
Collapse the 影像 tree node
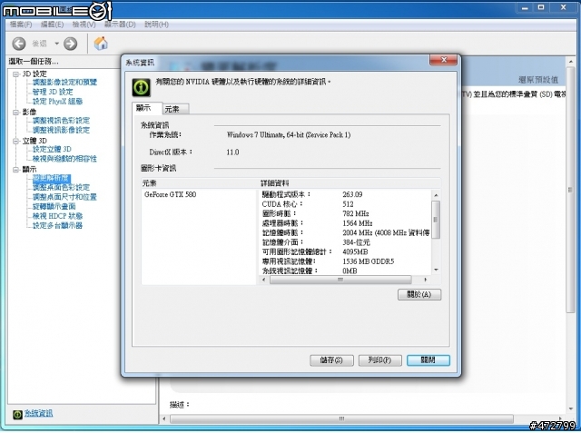(16, 113)
